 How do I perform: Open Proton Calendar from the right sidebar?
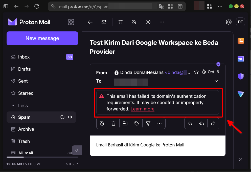[x=240, y=59]
